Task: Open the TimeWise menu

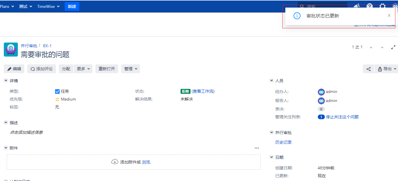Action: (x=48, y=6)
